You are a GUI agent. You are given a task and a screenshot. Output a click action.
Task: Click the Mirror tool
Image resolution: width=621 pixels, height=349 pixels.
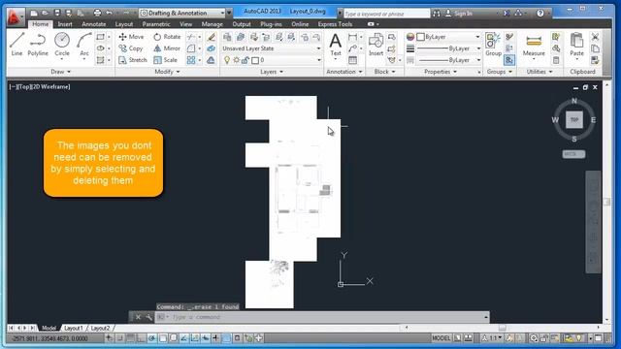pyautogui.click(x=167, y=48)
